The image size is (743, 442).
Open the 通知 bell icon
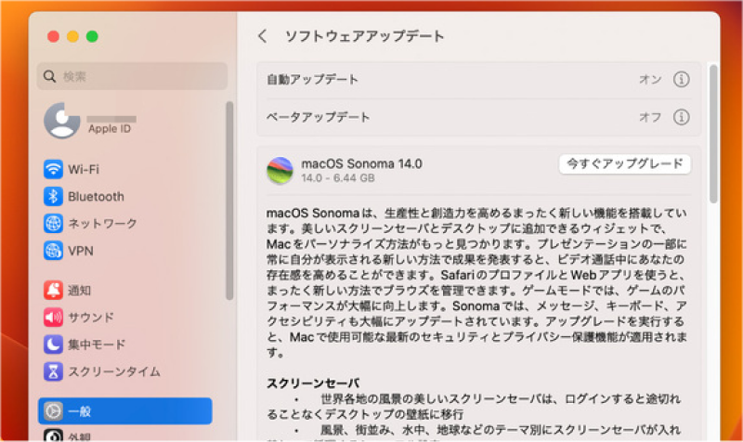pyautogui.click(x=53, y=290)
